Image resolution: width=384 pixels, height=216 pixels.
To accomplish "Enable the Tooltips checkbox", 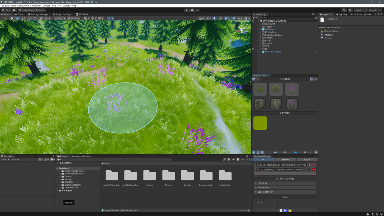I will (x=276, y=202).
